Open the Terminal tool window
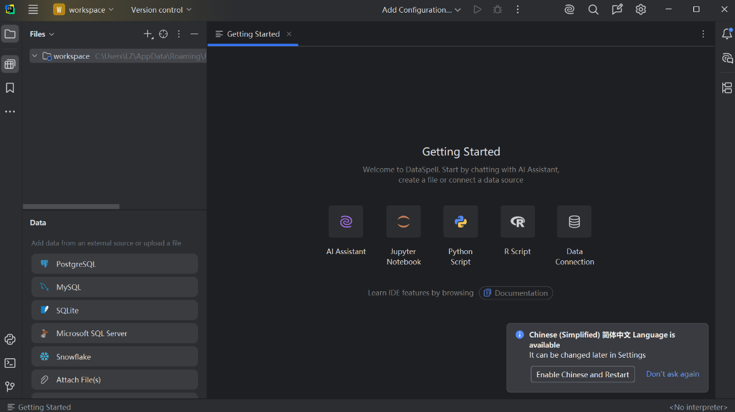 pyautogui.click(x=10, y=363)
